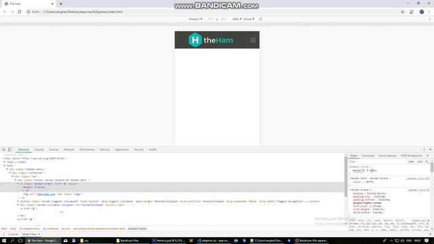Switch to the Elements tab
This screenshot has height=244, width=434.
click(x=24, y=149)
